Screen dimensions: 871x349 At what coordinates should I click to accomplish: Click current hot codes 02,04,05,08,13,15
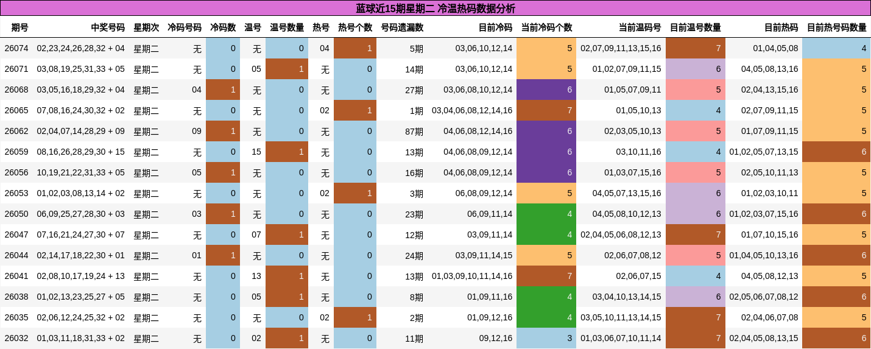coord(764,338)
